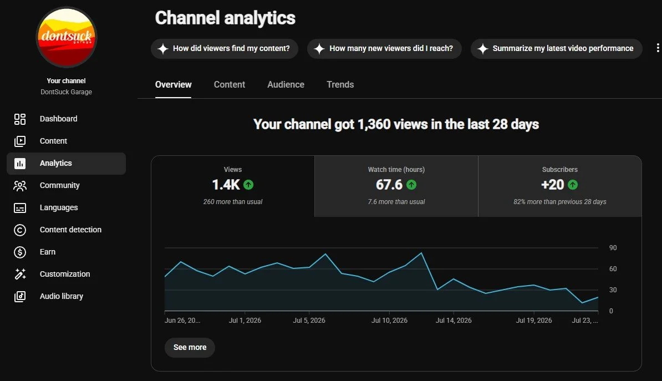This screenshot has width=662, height=381.
Task: Click the Earn dollar-sign icon
Action: (20, 252)
